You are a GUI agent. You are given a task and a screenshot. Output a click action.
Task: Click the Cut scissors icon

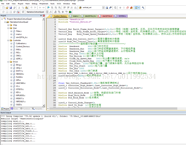coord(19,8)
